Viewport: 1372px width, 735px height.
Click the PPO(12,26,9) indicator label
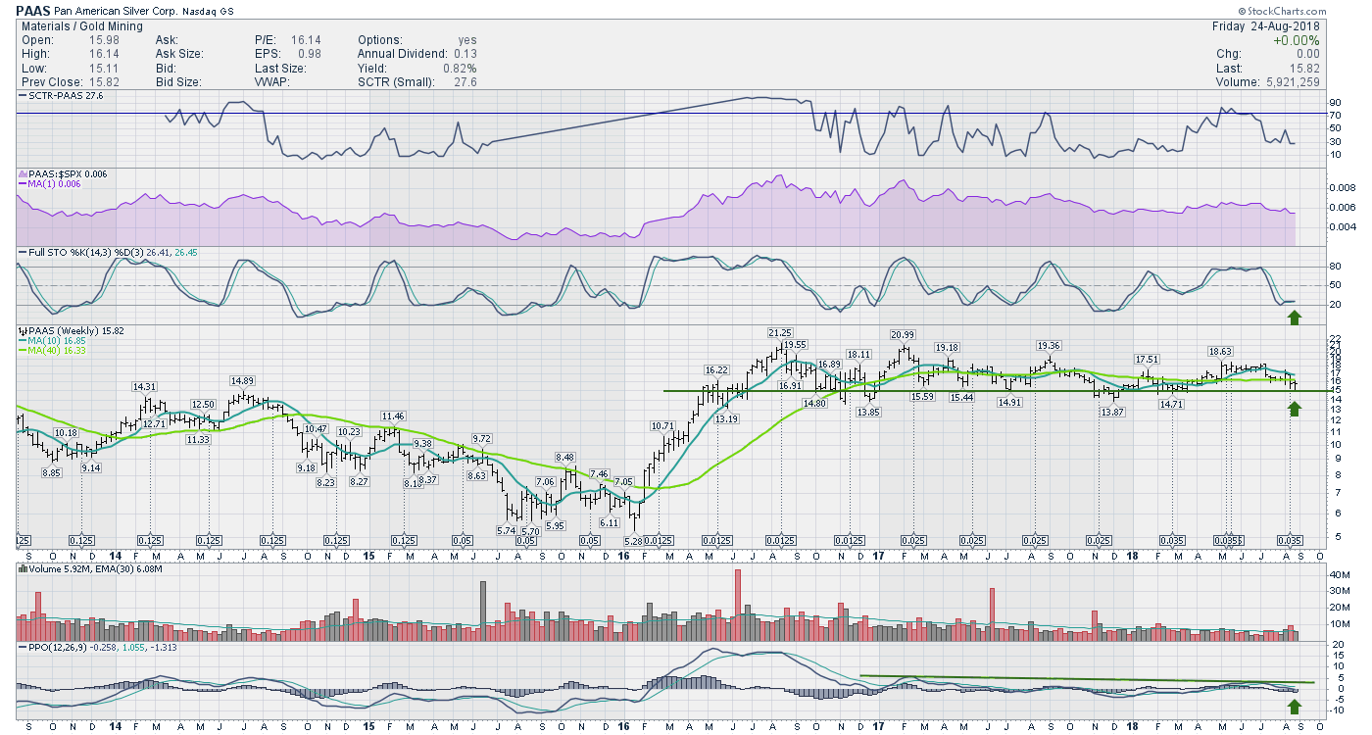click(x=58, y=649)
